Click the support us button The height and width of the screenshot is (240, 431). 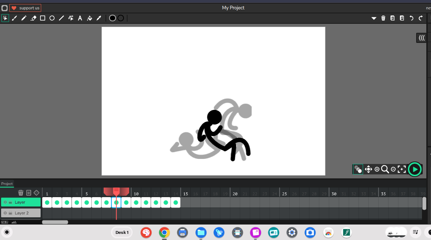click(25, 8)
